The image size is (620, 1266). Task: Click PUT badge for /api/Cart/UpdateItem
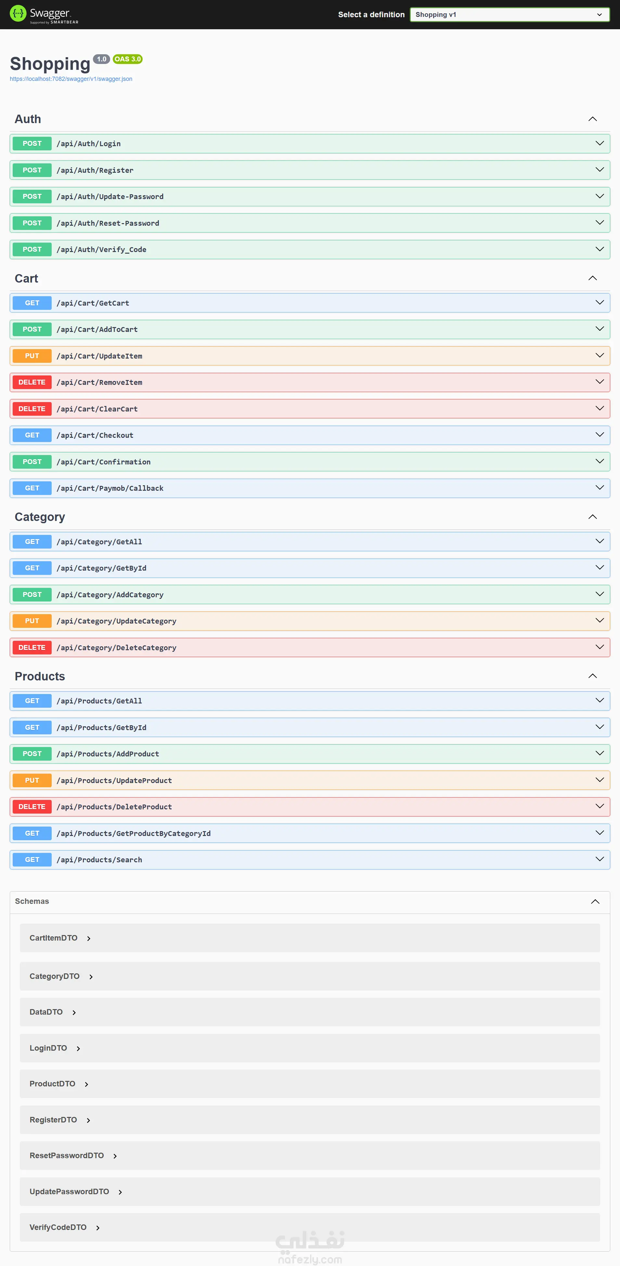32,356
